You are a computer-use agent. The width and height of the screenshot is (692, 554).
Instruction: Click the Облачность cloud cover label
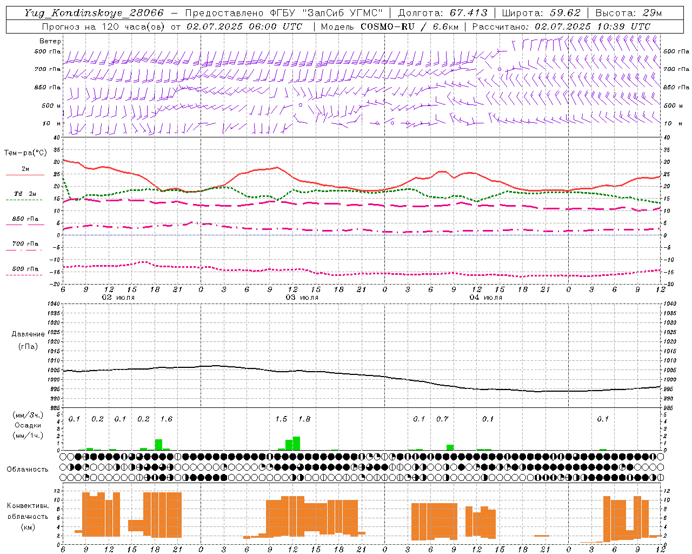(x=28, y=469)
